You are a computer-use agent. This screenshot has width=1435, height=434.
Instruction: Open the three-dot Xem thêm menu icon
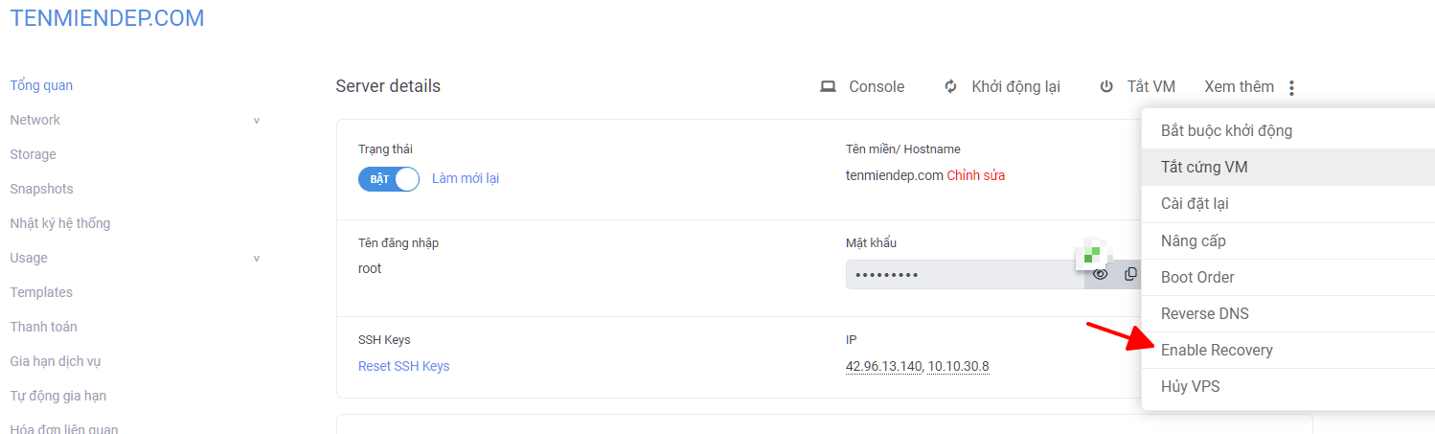point(1291,88)
